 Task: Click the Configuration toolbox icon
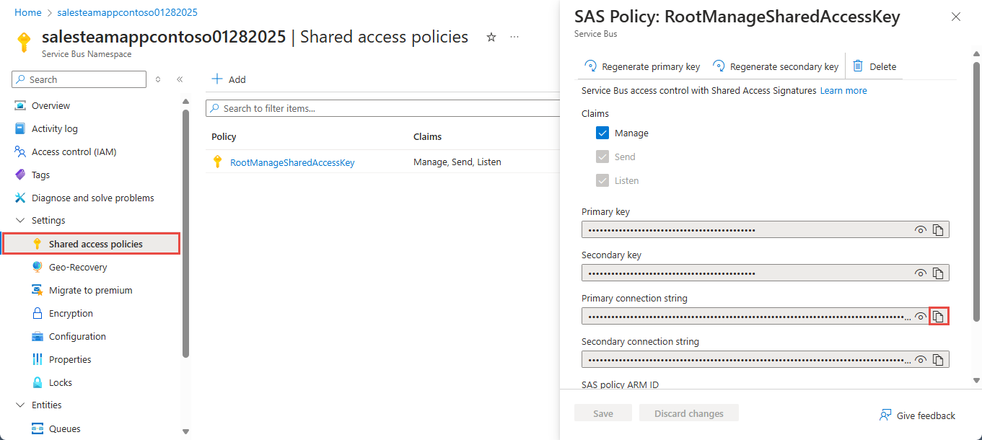pos(38,336)
